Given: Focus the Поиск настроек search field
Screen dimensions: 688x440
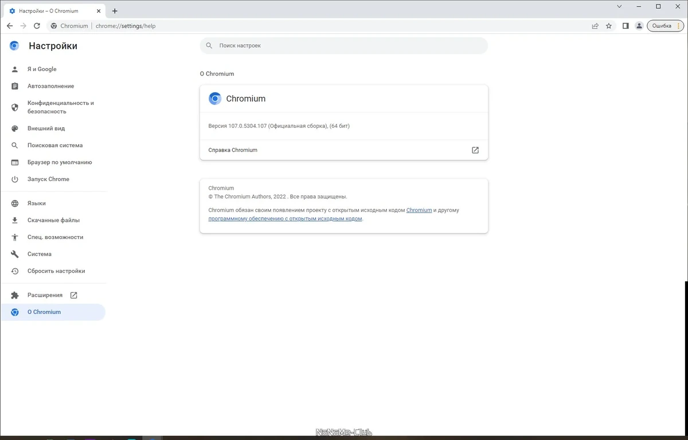Looking at the screenshot, I should (x=344, y=45).
